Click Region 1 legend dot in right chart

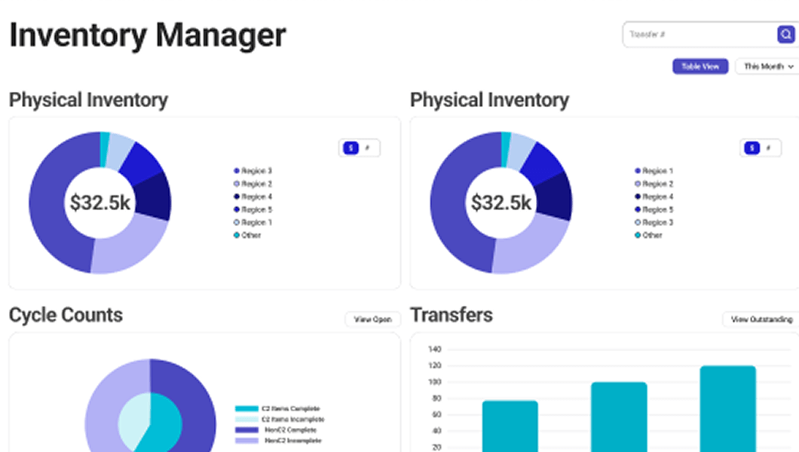(x=638, y=171)
